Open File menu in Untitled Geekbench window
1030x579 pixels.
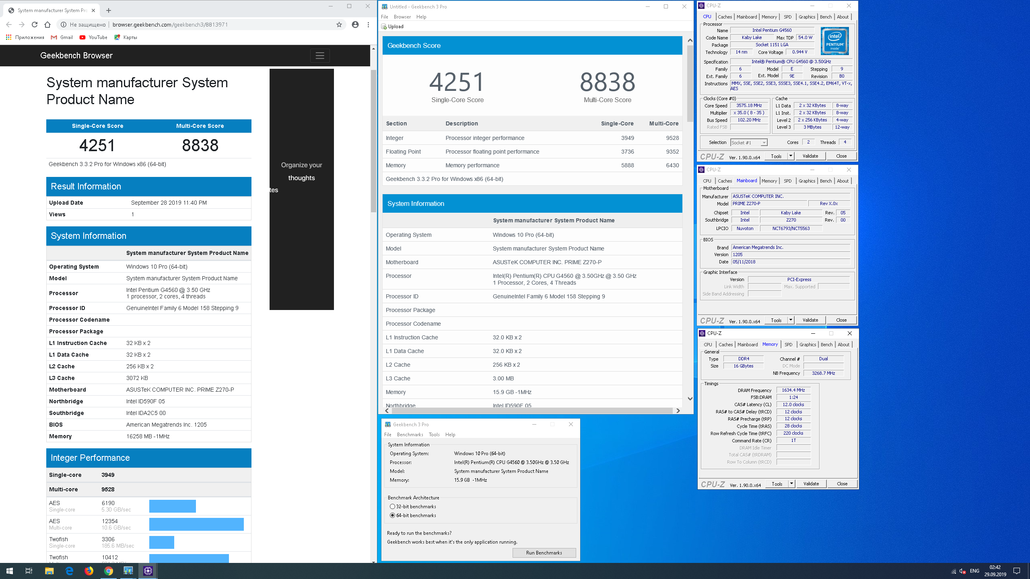pos(385,17)
